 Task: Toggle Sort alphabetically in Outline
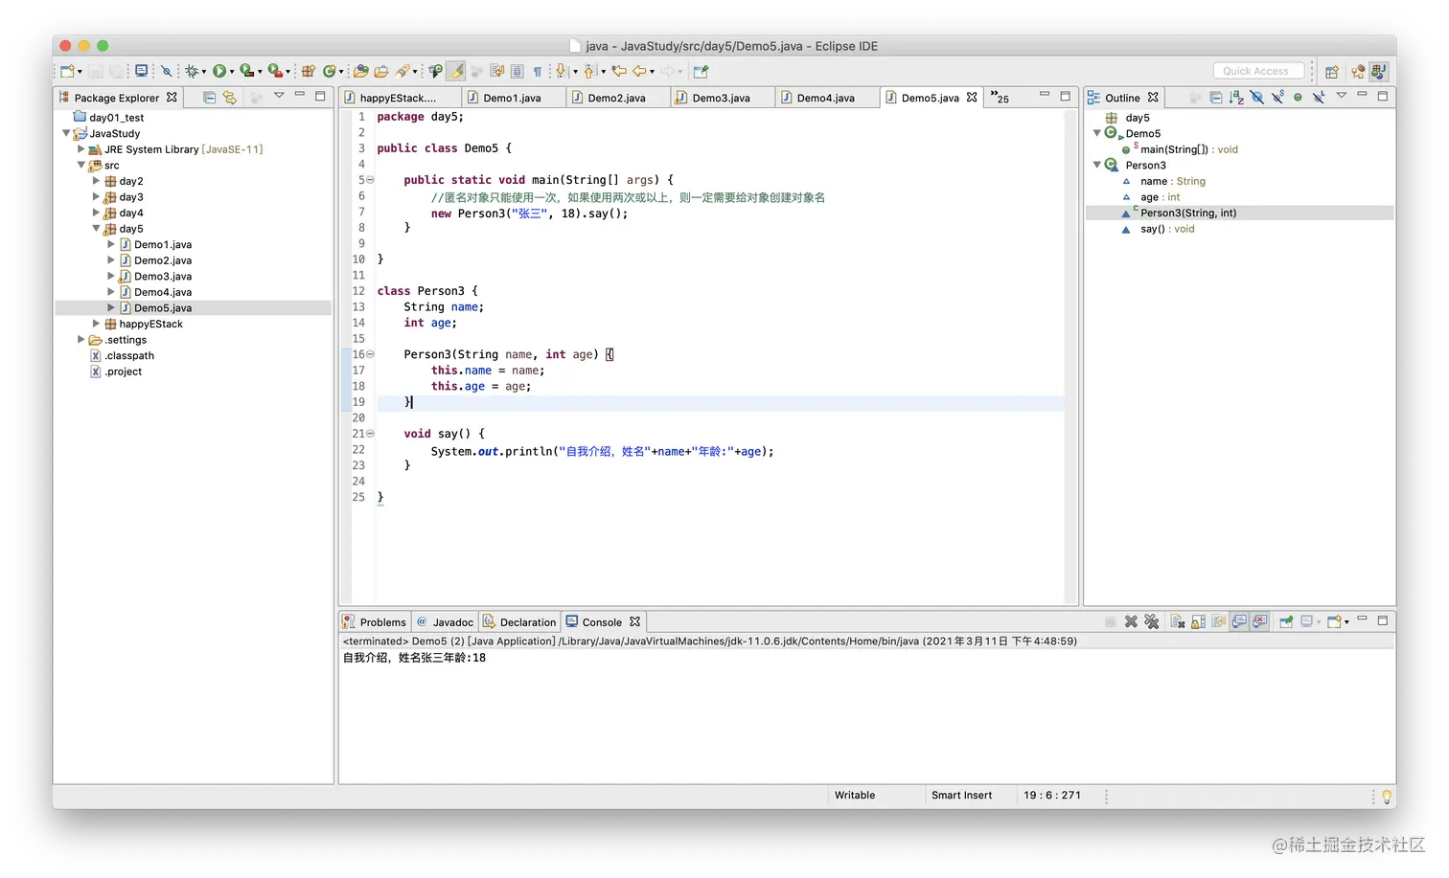tap(1236, 97)
